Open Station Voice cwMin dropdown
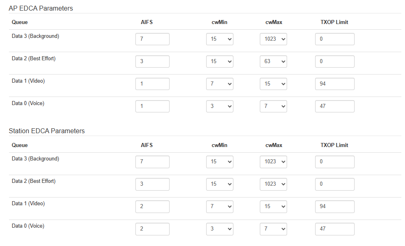The image size is (405, 246). [x=220, y=229]
